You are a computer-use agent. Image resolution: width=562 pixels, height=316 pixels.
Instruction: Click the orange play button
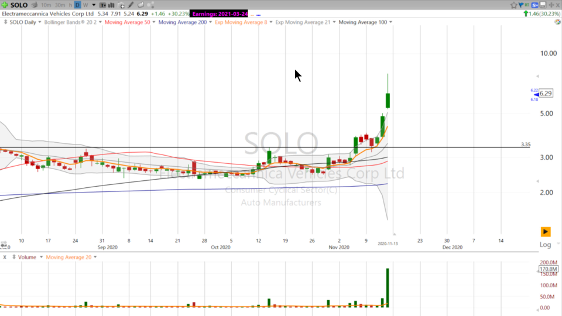(x=546, y=232)
